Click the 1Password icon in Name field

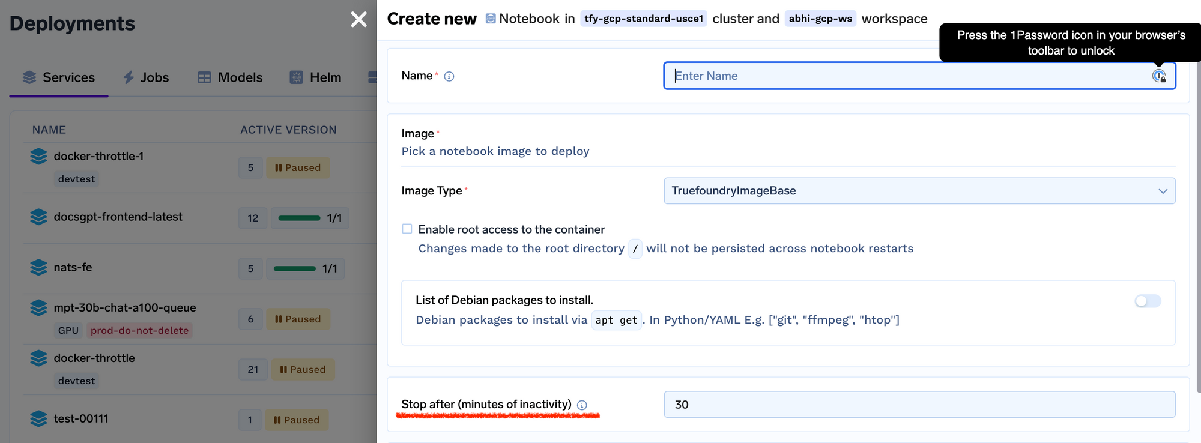(1158, 76)
